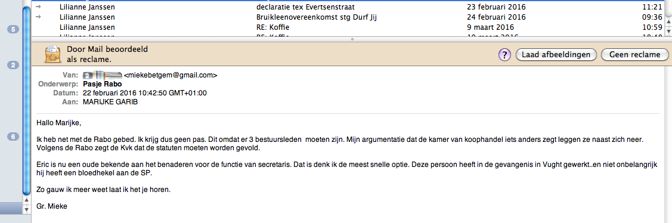
Task: Click subject line Pasje Rabo
Action: point(103,84)
